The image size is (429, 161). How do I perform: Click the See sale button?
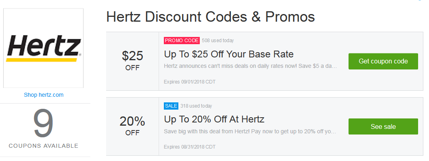[x=383, y=126]
